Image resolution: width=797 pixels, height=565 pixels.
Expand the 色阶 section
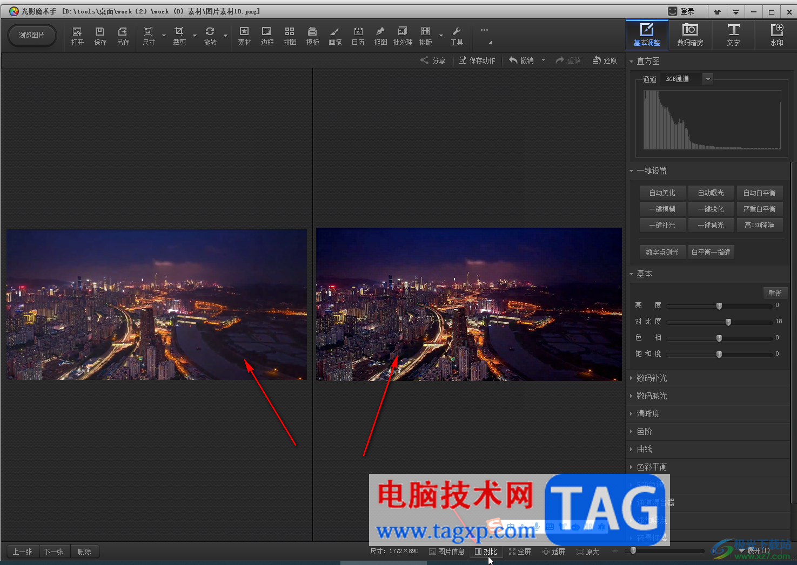tap(631, 432)
